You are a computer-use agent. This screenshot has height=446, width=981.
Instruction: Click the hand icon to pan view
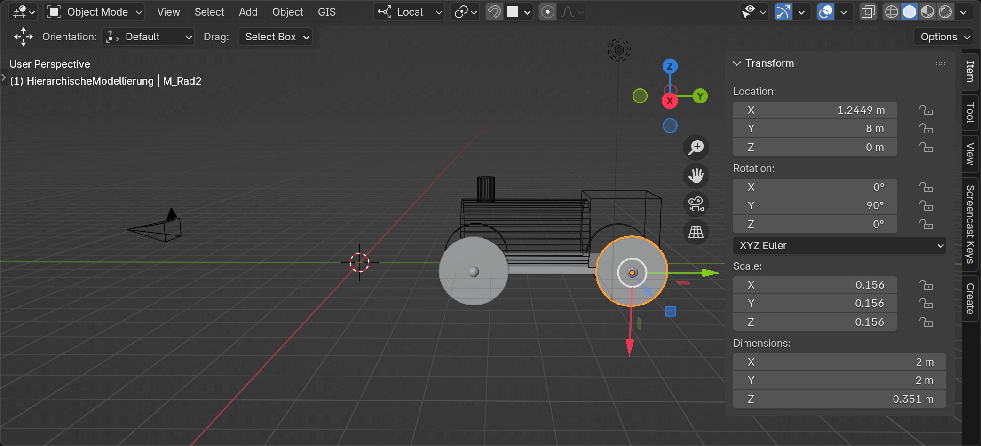696,176
